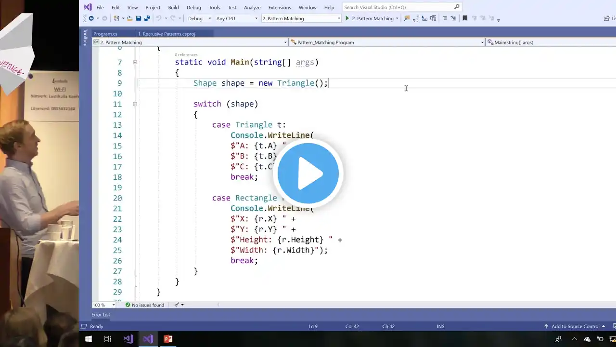Open the undo history dropdown arrow

pos(166,19)
